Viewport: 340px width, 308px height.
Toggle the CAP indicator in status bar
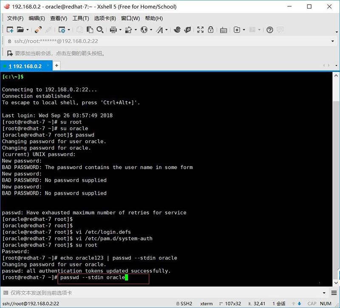tap(312, 303)
